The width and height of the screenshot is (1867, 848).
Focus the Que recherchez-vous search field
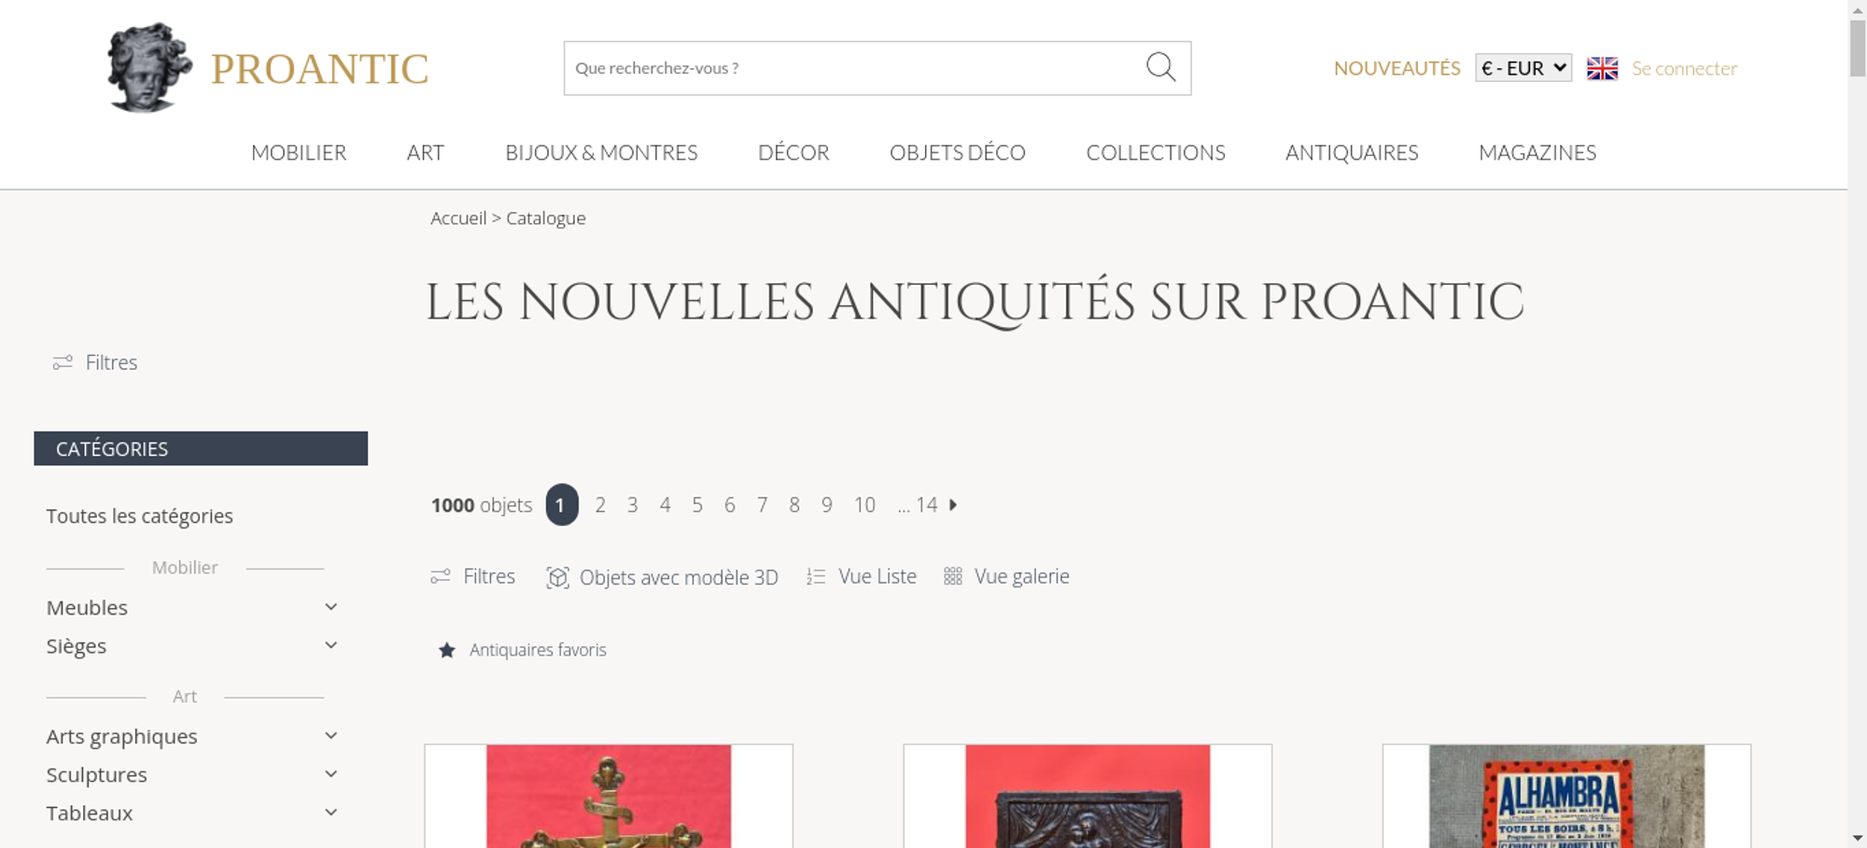[x=854, y=68]
